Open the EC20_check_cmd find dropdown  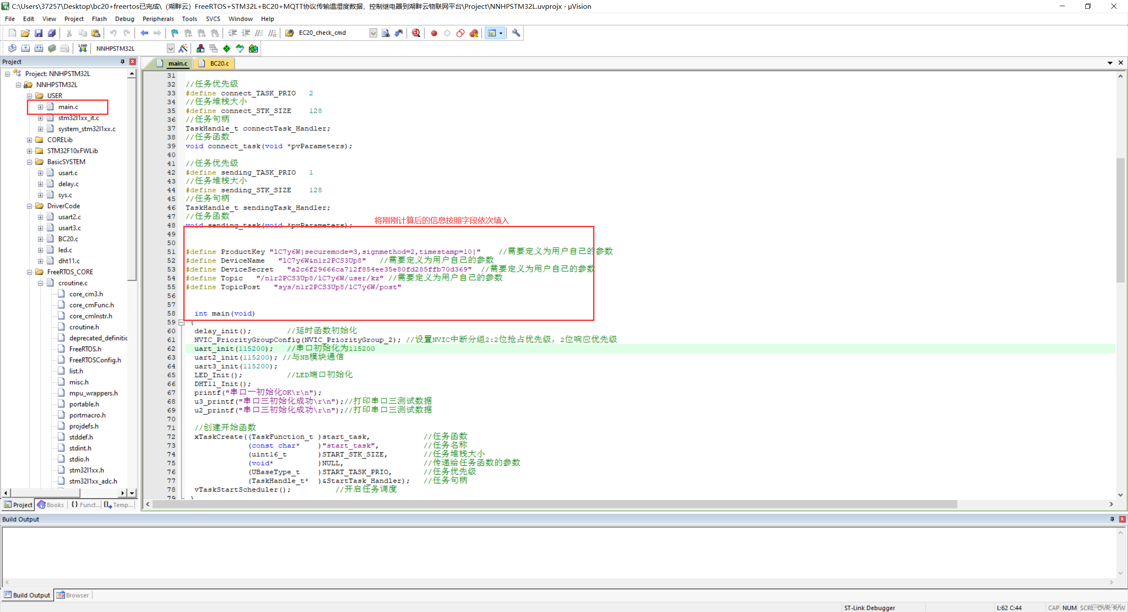(373, 33)
